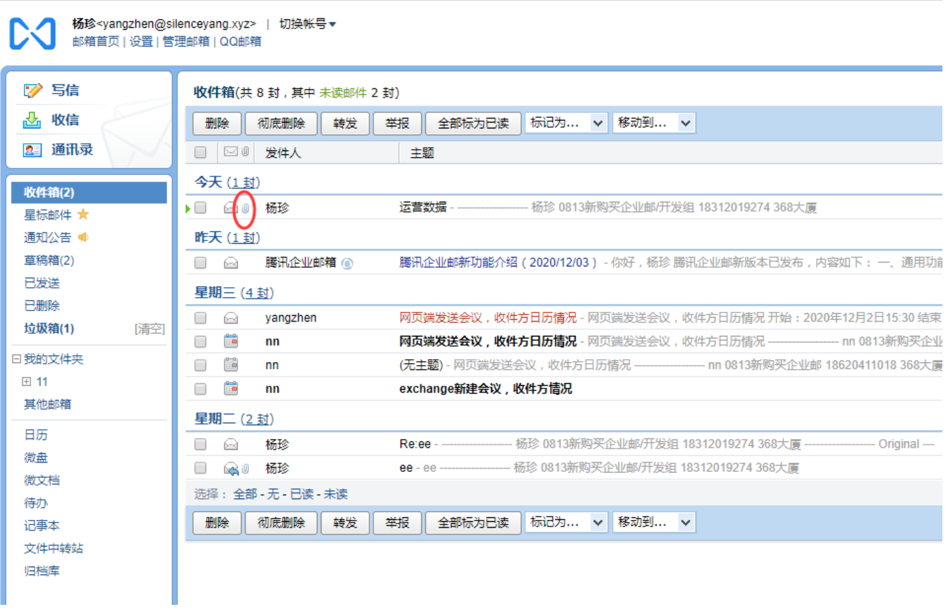Click the speaker icon next to 通知公告
Image resolution: width=945 pixels, height=612 pixels.
coord(83,237)
